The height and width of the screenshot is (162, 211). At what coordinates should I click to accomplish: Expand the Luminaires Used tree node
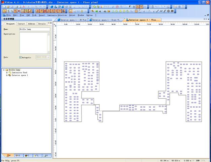pos(7,73)
